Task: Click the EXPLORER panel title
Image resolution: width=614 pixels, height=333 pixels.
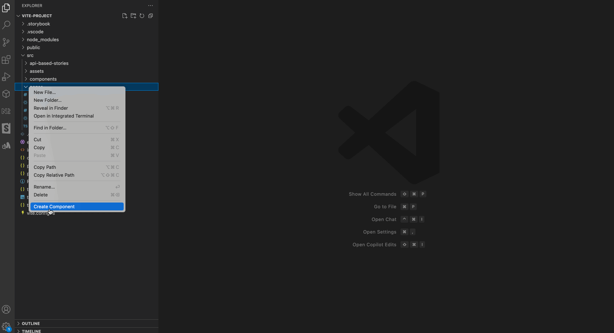Action: click(32, 6)
